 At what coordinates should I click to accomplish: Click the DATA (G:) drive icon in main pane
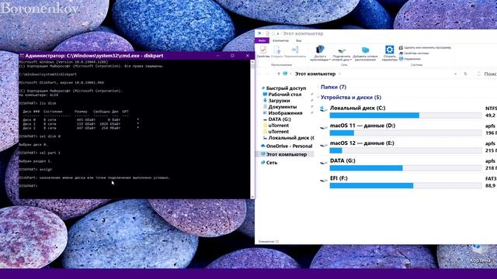click(x=324, y=163)
